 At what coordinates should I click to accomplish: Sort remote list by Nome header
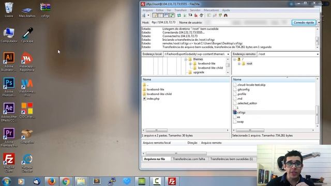click(274, 80)
